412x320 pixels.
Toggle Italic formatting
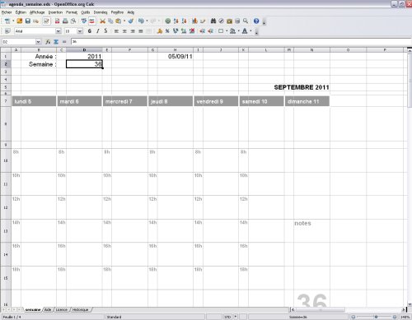98,31
